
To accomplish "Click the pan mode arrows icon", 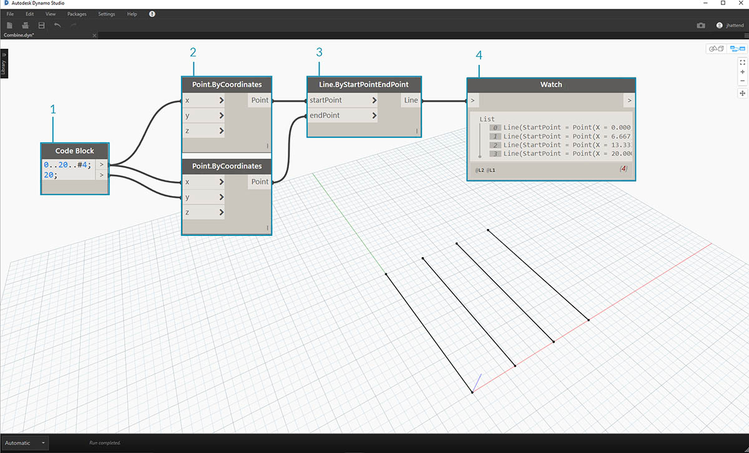I will coord(742,93).
